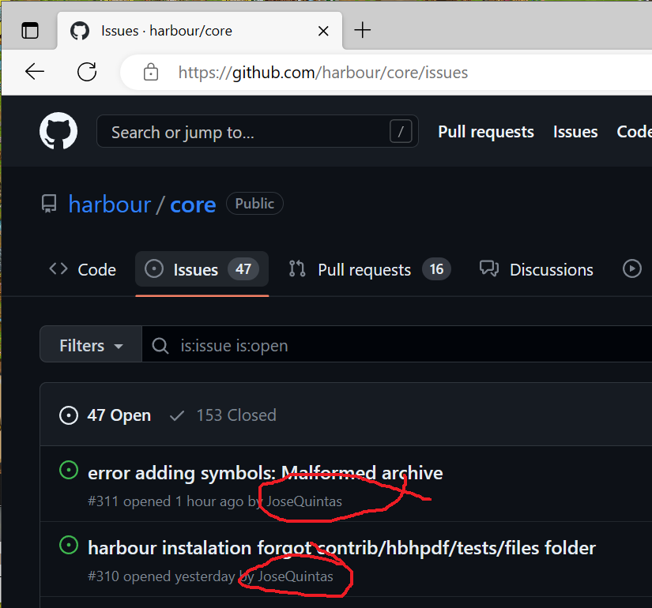Open the browser tab actions icon
Image resolution: width=652 pixels, height=608 pixels.
point(30,31)
